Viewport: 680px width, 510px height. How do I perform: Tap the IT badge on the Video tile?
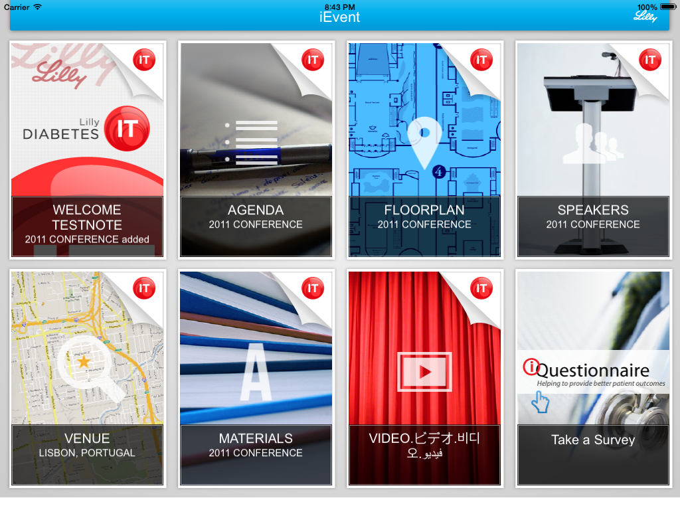pos(481,288)
